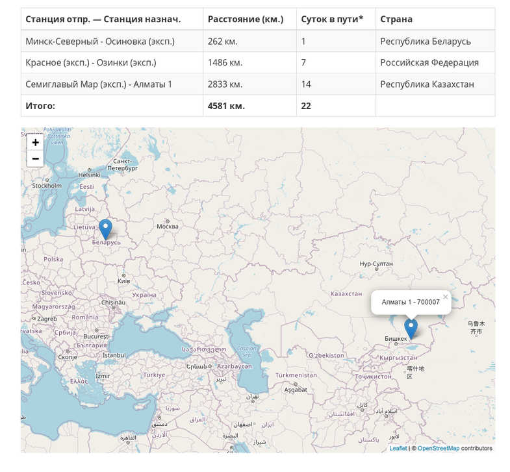
Task: Click the Türkiye label on the map
Action: (154, 375)
